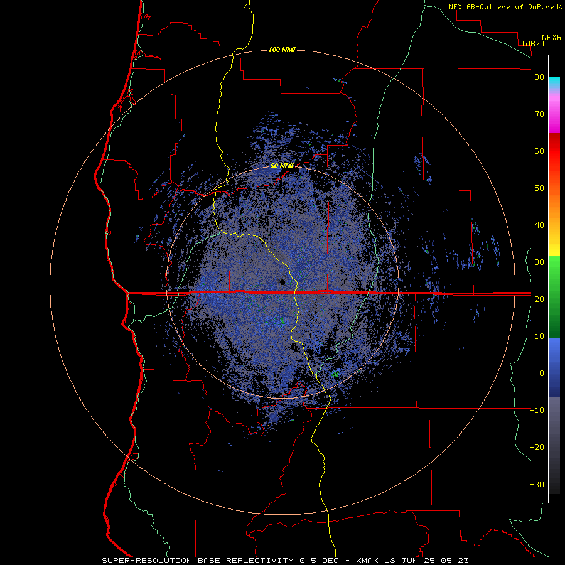
Task: Pick the cyan segment of the color bar
Action: pyautogui.click(x=554, y=83)
